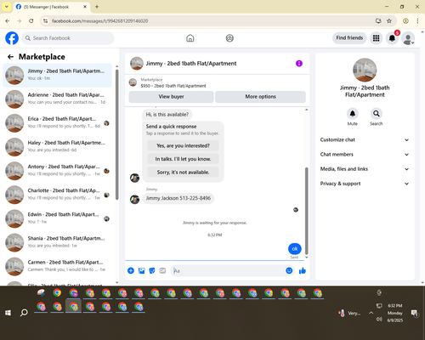Expand Media, files and links section
The height and width of the screenshot is (340, 425).
[365, 169]
